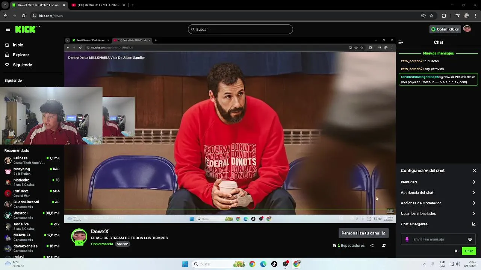Image resolution: width=481 pixels, height=270 pixels.
Task: Reload the kick.com page
Action: coord(23,16)
